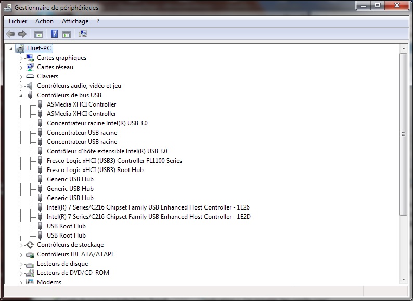Click the Claviers keyboard icon

[x=30, y=76]
